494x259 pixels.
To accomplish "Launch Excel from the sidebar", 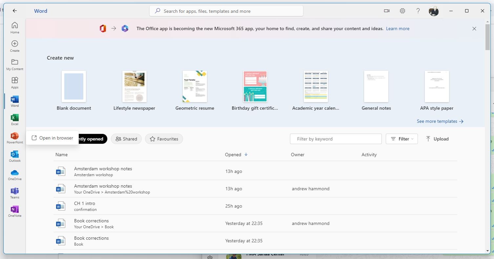I will click(x=15, y=120).
